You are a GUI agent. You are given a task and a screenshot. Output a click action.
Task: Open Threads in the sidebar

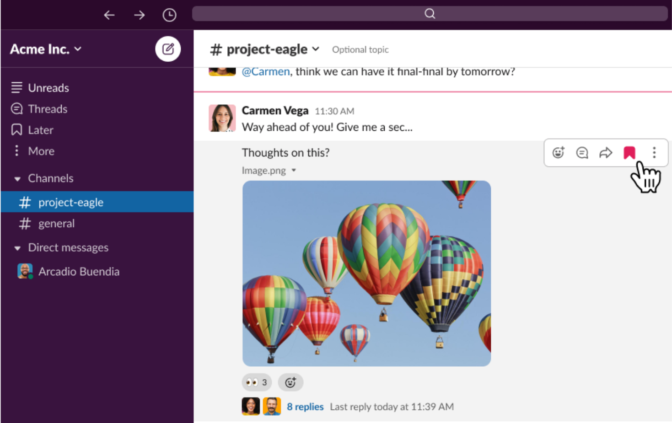point(48,109)
